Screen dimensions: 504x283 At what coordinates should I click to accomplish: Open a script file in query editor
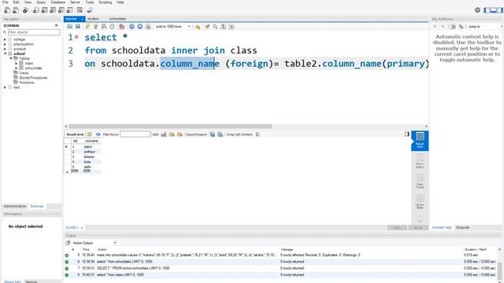pos(70,27)
